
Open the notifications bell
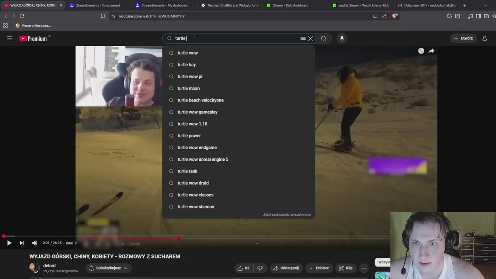484,38
